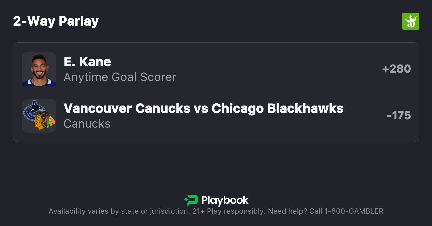
Task: Click the green Playbook logo icon
Action: click(x=191, y=200)
